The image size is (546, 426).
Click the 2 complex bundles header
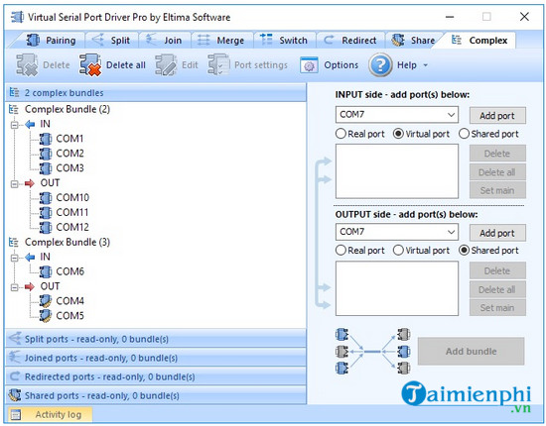pos(156,93)
